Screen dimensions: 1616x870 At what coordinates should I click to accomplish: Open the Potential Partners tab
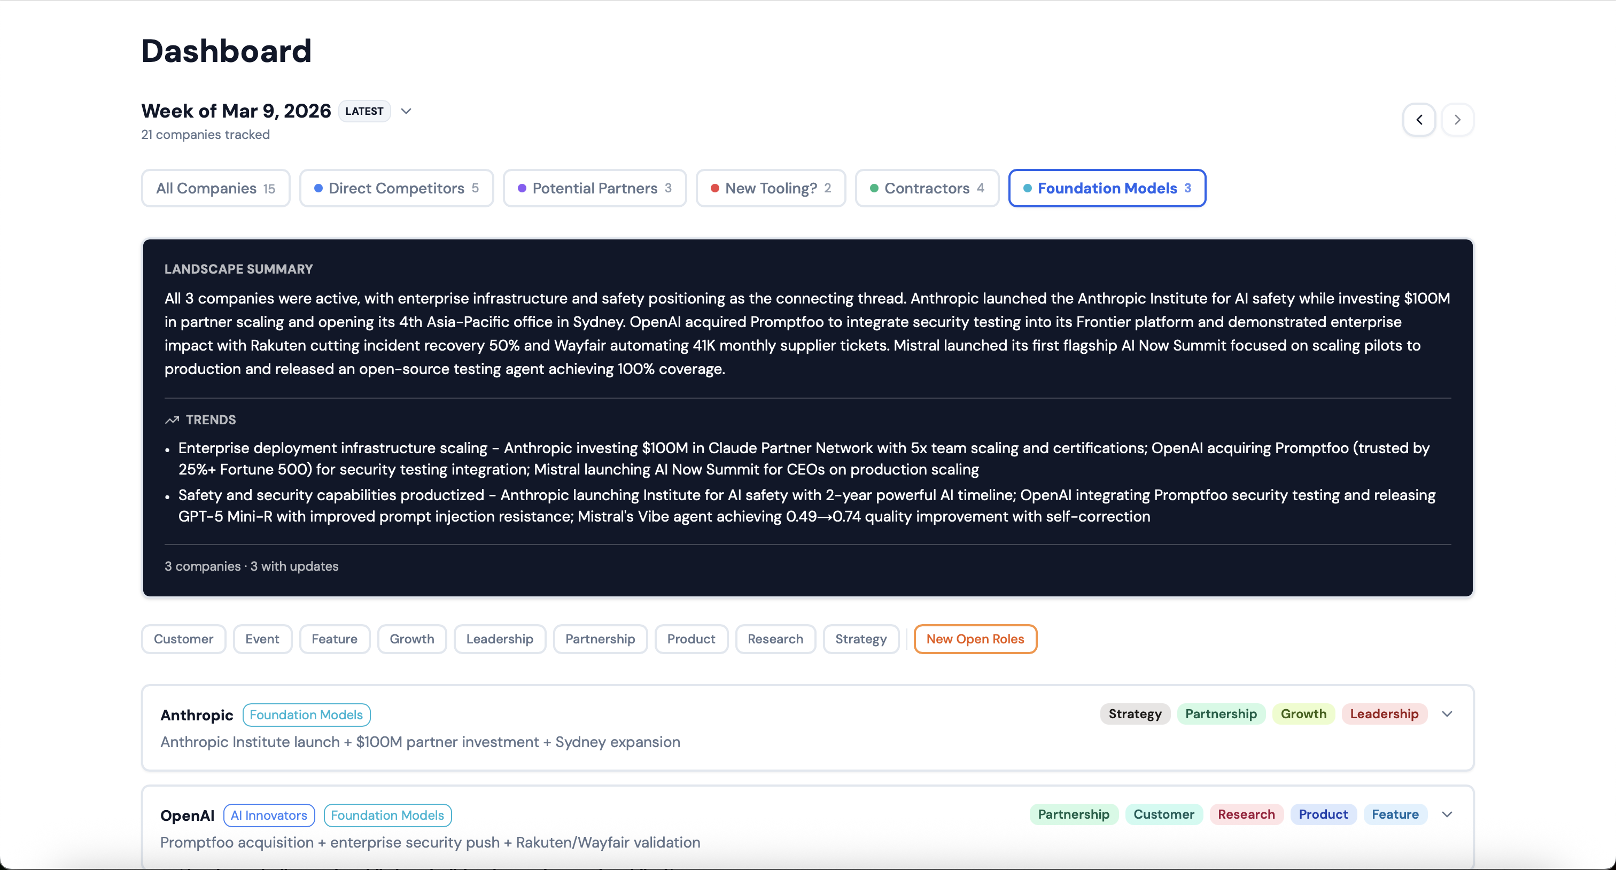[x=594, y=188]
